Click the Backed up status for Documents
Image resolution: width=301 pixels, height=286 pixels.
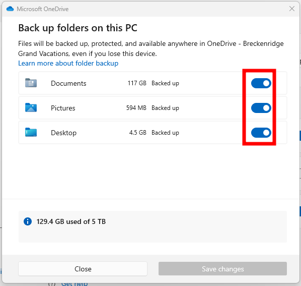165,83
